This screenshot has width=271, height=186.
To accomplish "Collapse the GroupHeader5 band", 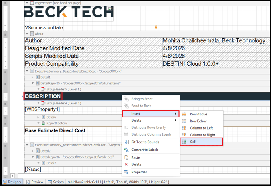I will coord(38,89).
